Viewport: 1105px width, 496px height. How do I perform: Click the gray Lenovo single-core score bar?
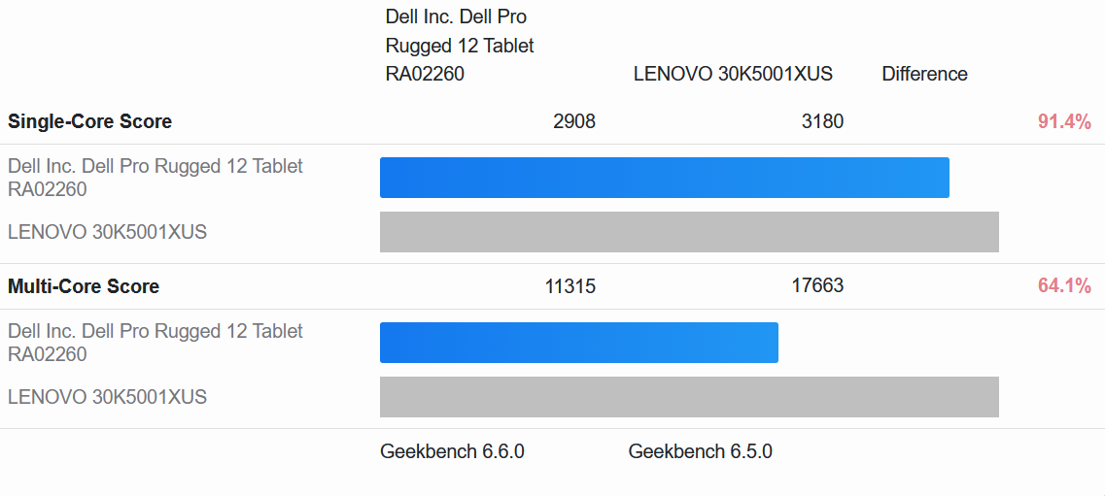point(689,232)
